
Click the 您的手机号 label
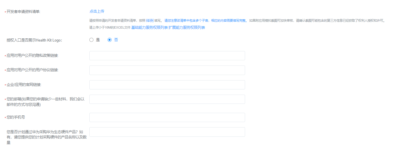tap(16, 117)
